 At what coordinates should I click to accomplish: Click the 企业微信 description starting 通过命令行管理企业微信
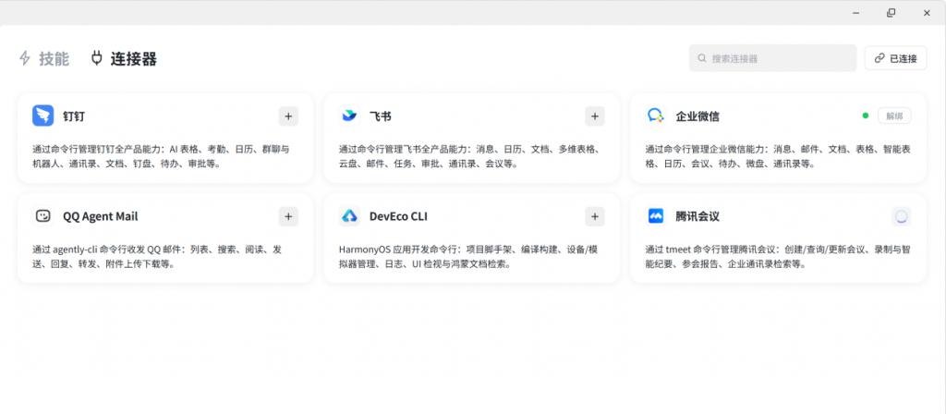(778, 156)
